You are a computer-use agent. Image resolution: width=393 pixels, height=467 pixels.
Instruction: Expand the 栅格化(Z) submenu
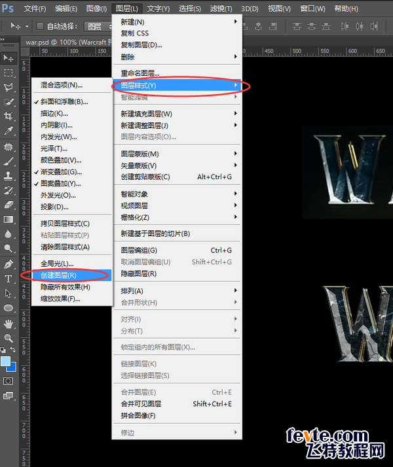(x=177, y=217)
